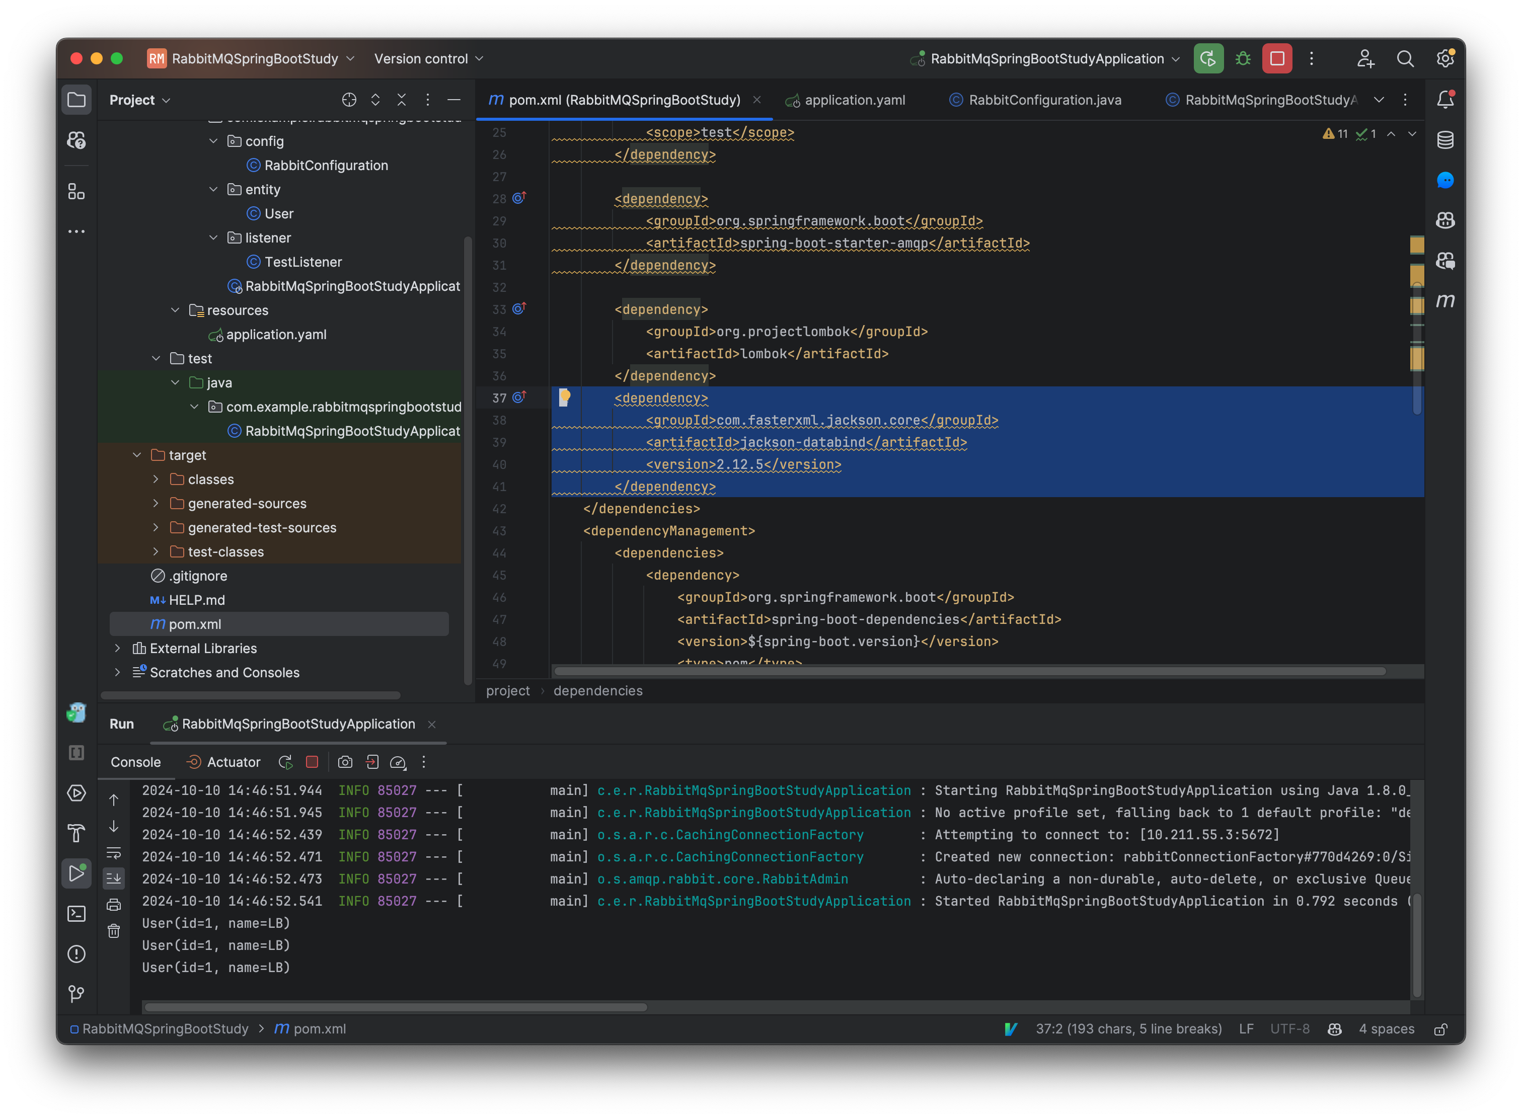Click the 4 spaces indentation indicator
The width and height of the screenshot is (1522, 1119).
(1387, 1028)
